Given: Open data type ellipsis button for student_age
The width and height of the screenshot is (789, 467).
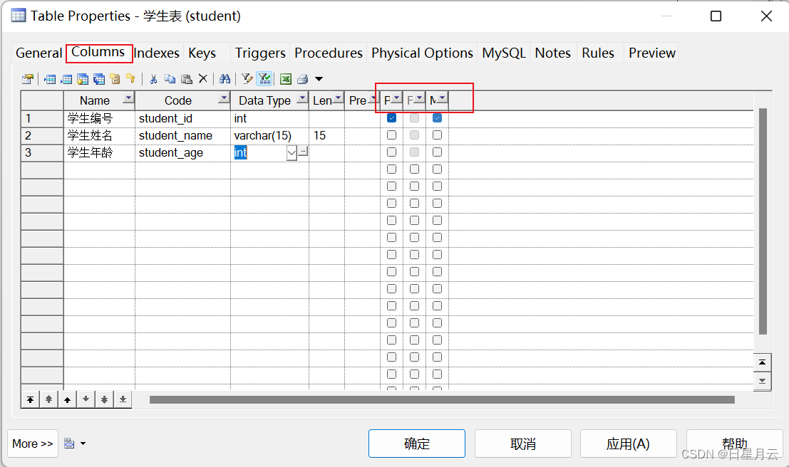Looking at the screenshot, I should coord(303,151).
